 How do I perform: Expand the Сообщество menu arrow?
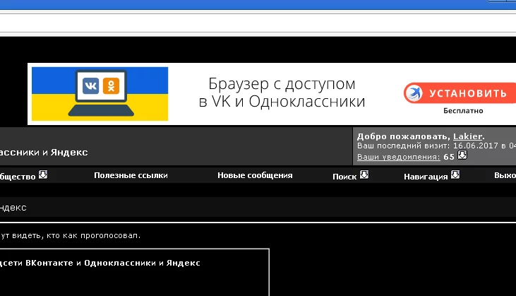[x=43, y=174]
